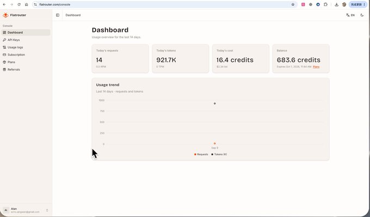The image size is (370, 217).
Task: Click the Flatrouter logo icon
Action: [x=5, y=15]
